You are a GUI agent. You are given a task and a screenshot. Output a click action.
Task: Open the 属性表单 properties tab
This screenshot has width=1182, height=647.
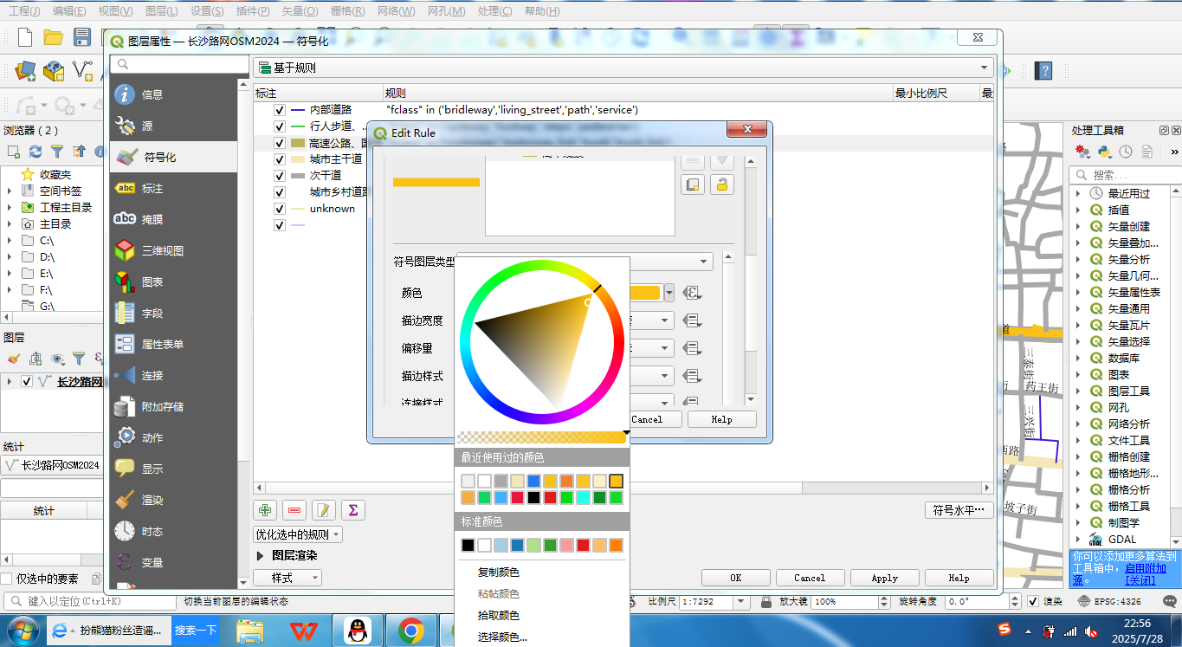pyautogui.click(x=173, y=344)
